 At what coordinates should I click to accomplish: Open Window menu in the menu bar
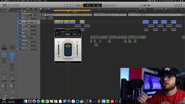click(39, 1)
